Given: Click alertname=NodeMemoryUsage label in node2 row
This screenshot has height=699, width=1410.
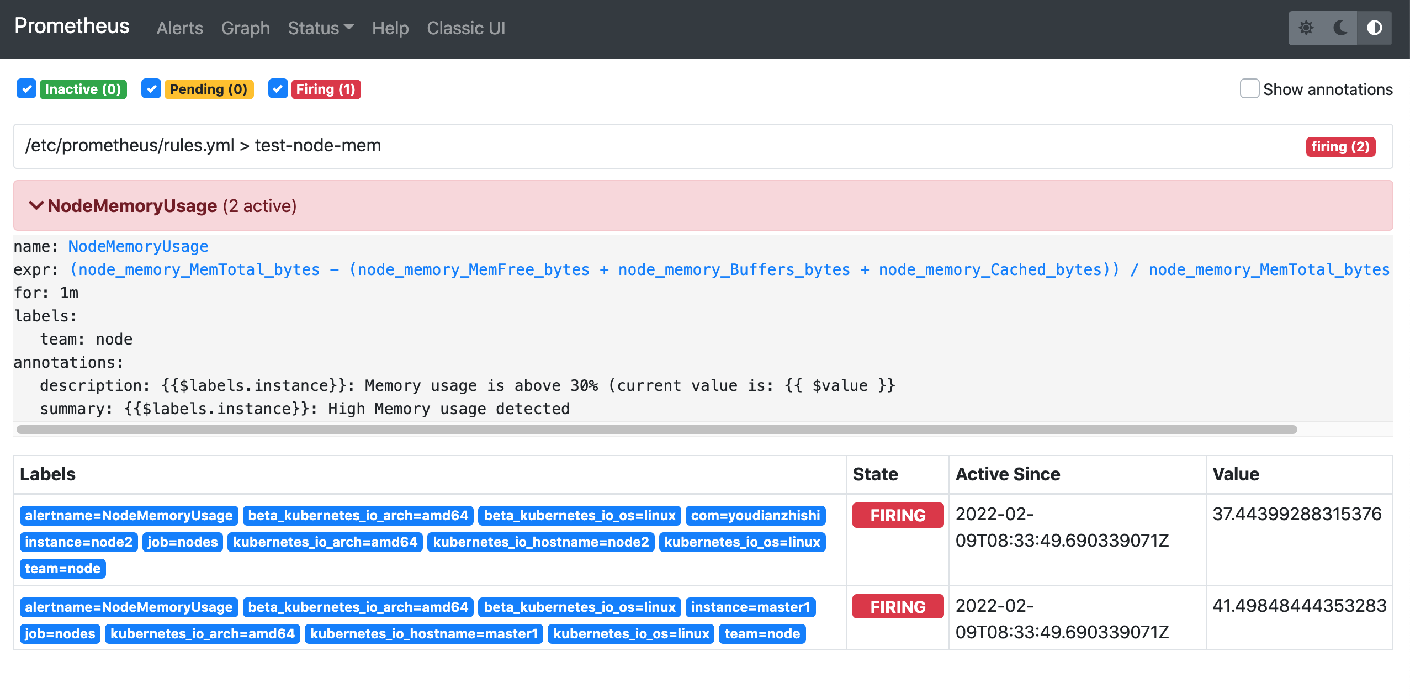Looking at the screenshot, I should pyautogui.click(x=129, y=516).
